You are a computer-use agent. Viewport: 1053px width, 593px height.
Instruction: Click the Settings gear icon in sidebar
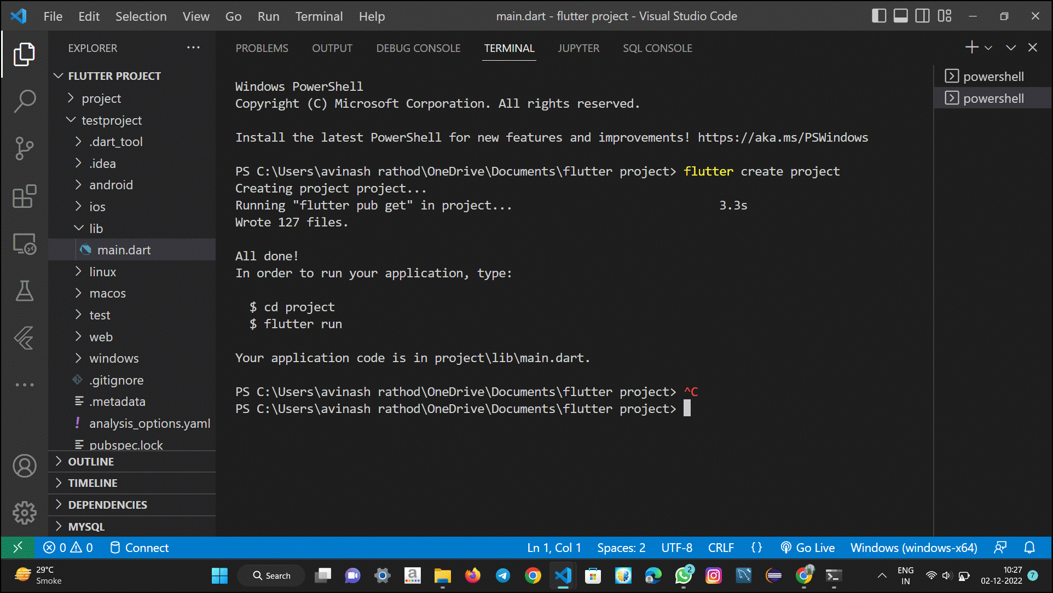(x=25, y=513)
